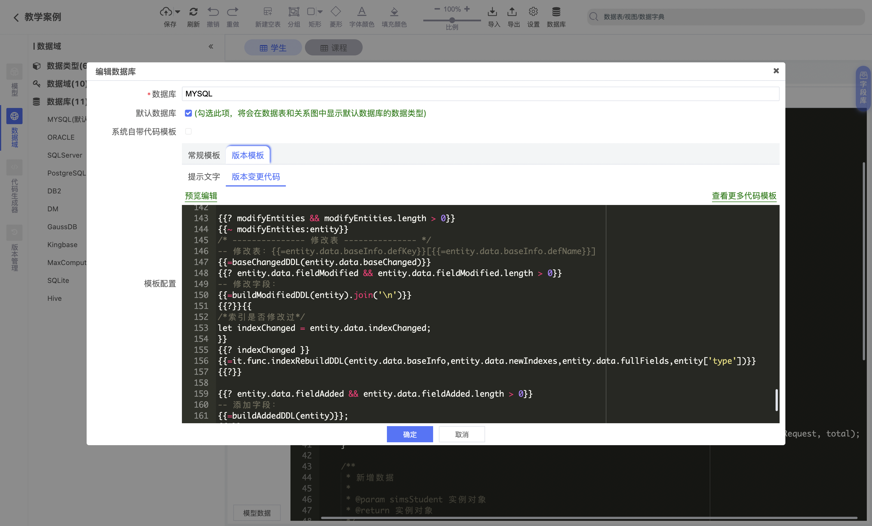The image size is (872, 526).
Task: Click the new empty table icon
Action: tap(268, 12)
